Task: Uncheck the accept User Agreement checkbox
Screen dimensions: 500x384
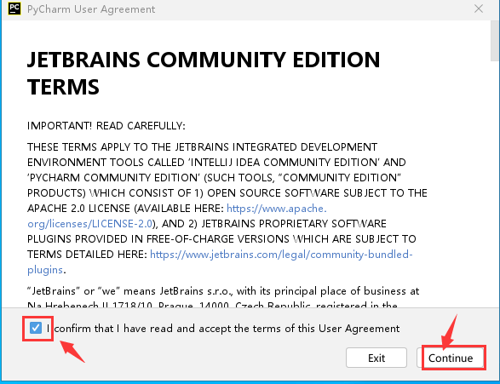Action: (x=36, y=328)
